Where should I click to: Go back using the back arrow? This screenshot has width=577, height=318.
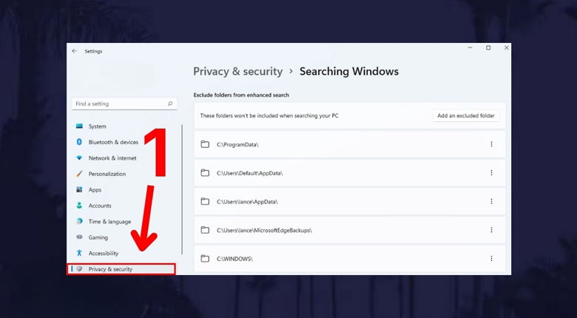[x=74, y=51]
